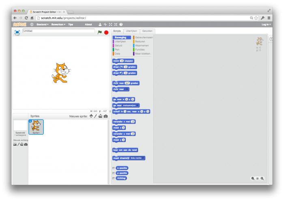Toggle y-positie stage monitor checkbox
The height and width of the screenshot is (201, 284).
[114, 173]
